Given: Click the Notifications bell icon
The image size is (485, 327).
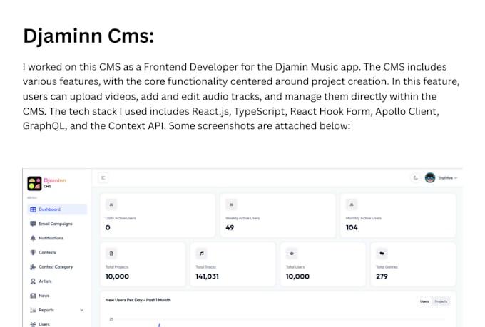Looking at the screenshot, I should pos(33,238).
